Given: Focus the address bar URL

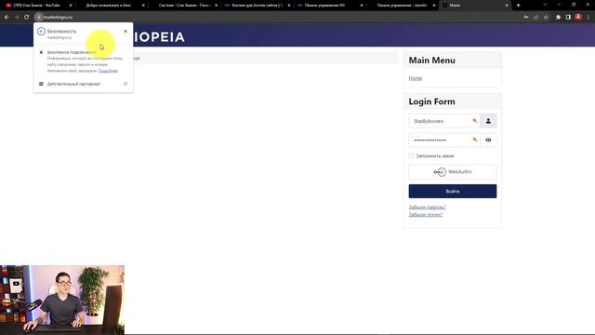Looking at the screenshot, I should (x=58, y=17).
